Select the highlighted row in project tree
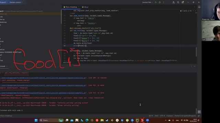Viewport: 220px width, 123px height. pyautogui.click(x=31, y=14)
